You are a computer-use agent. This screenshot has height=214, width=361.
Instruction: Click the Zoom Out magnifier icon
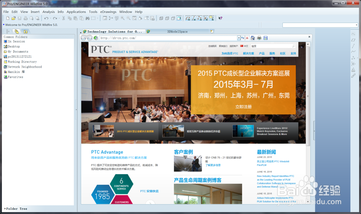click(129, 18)
